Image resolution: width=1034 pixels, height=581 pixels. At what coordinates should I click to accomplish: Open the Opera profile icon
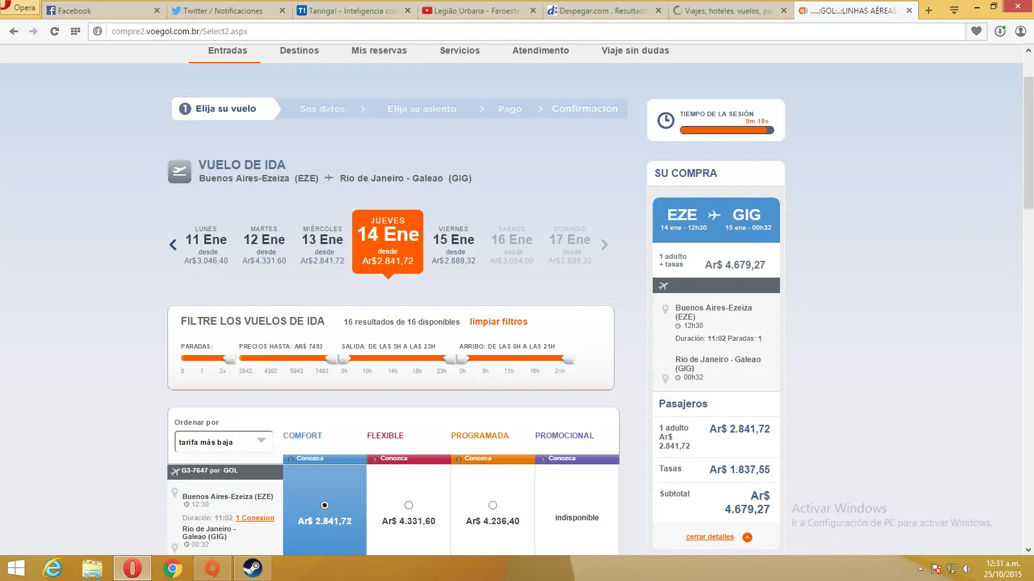(1021, 31)
